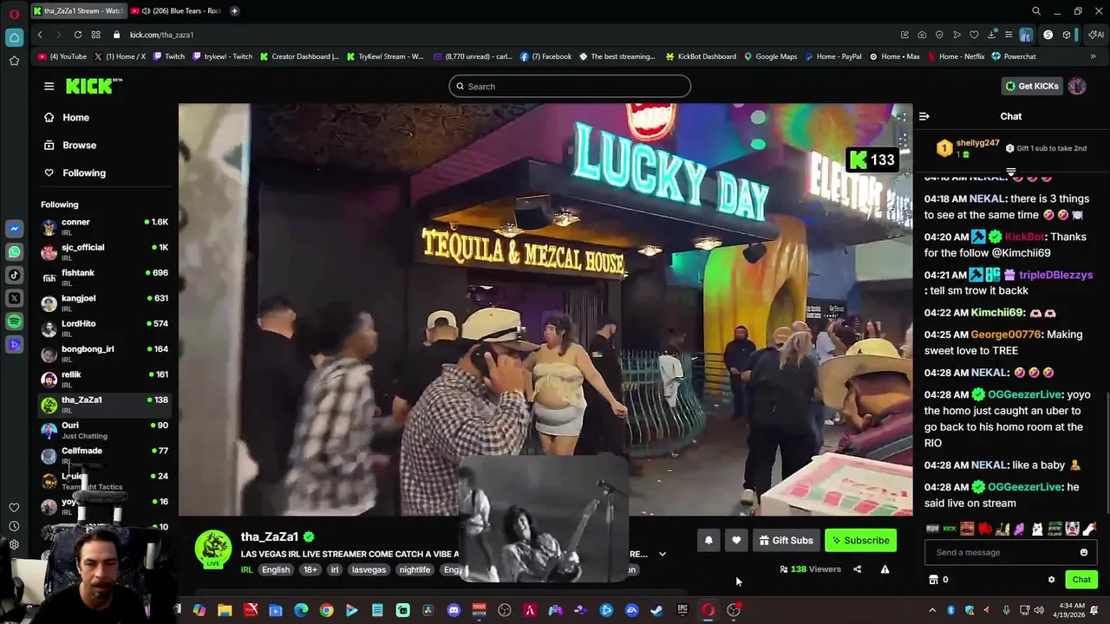Screen dimensions: 1110x624
Task: Open Cellfmade channel in Following list
Action: (x=105, y=455)
